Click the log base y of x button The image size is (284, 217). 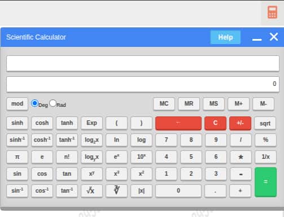point(91,157)
